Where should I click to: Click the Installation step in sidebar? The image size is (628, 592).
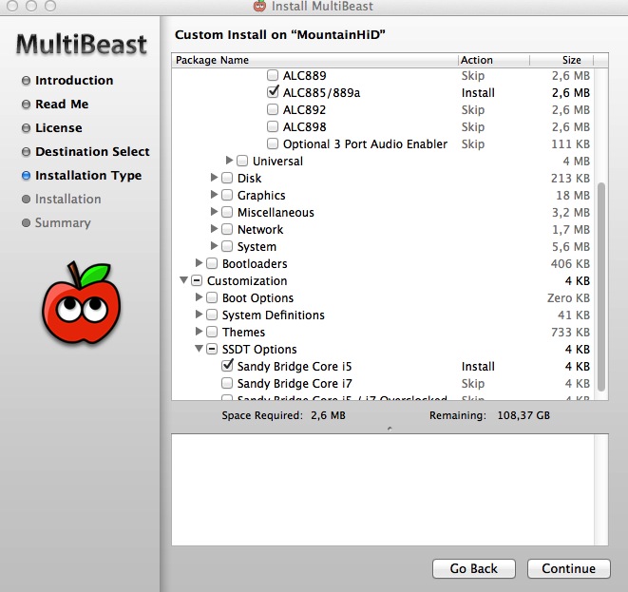[x=67, y=199]
